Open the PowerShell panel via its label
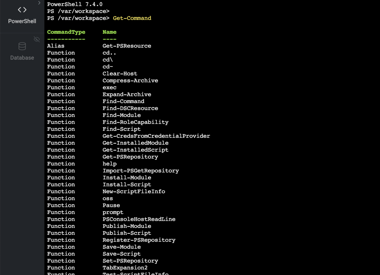The height and width of the screenshot is (275, 380). (22, 21)
